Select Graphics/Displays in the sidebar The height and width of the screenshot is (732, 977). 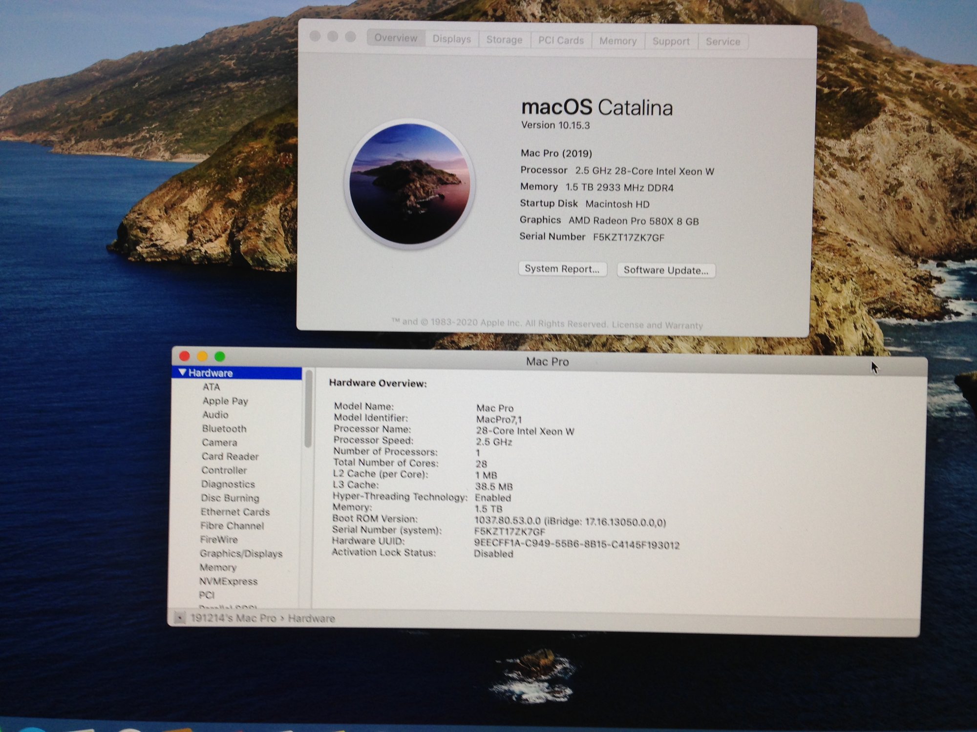pos(241,553)
